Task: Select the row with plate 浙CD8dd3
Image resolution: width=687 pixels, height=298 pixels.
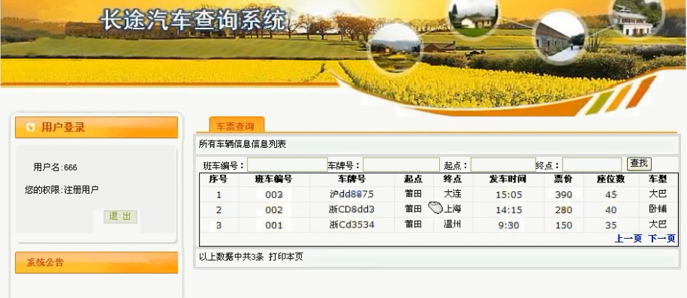Action: 439,210
